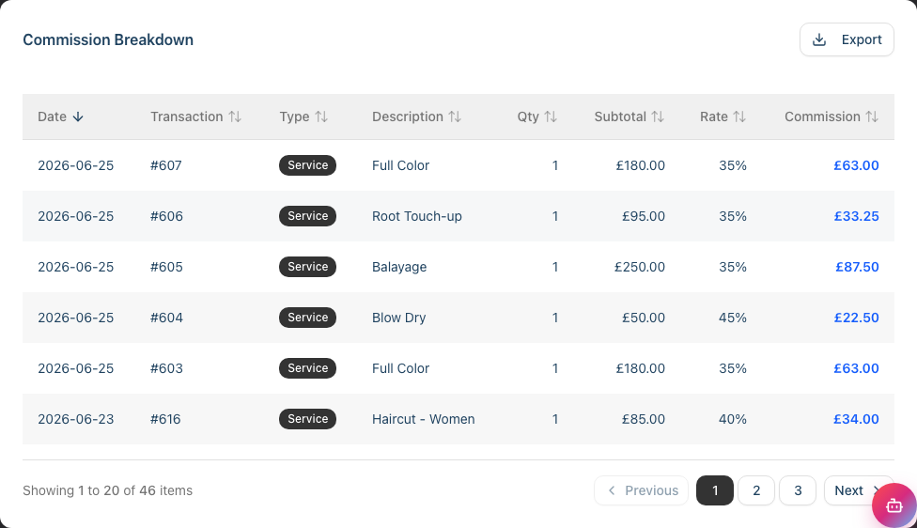Click the Service badge for #616
Viewport: 917px width, 528px height.
307,419
